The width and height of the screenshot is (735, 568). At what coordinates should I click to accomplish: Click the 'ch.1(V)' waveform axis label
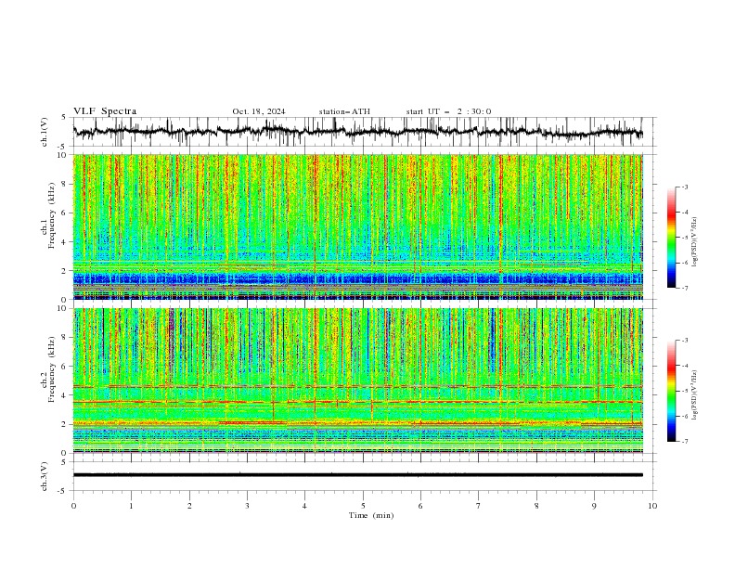point(45,132)
